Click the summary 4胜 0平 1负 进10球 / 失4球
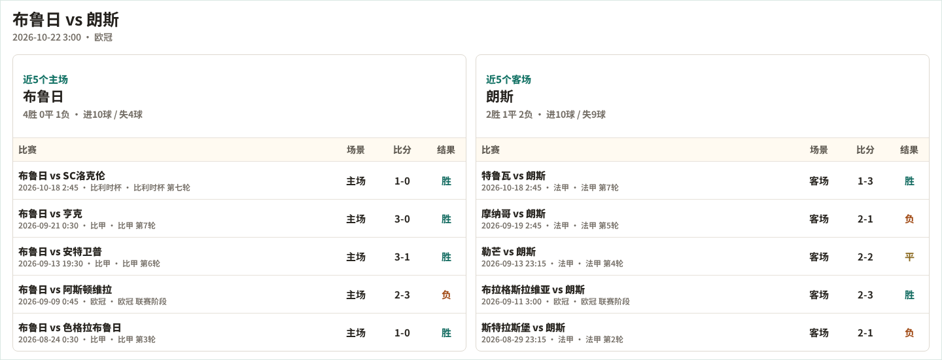942x360 pixels. point(82,115)
